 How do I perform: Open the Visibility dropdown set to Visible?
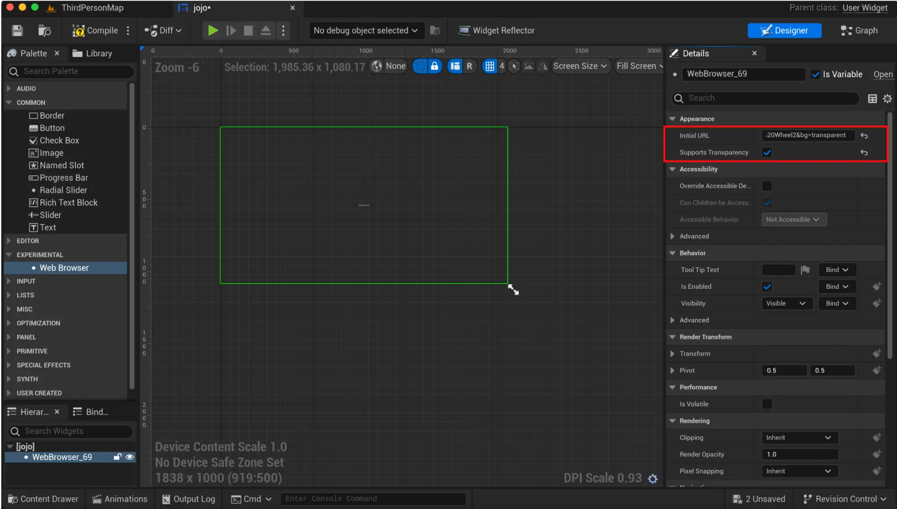(x=786, y=304)
